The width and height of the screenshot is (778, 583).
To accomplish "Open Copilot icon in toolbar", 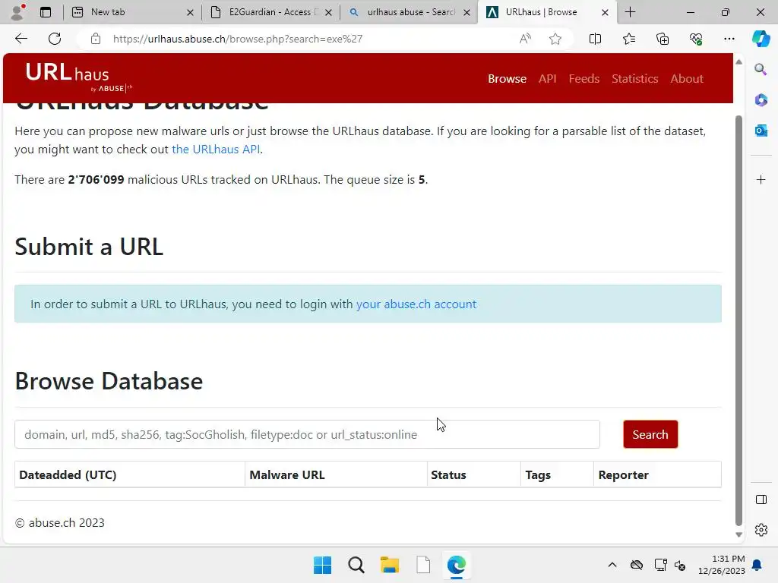I will [761, 39].
